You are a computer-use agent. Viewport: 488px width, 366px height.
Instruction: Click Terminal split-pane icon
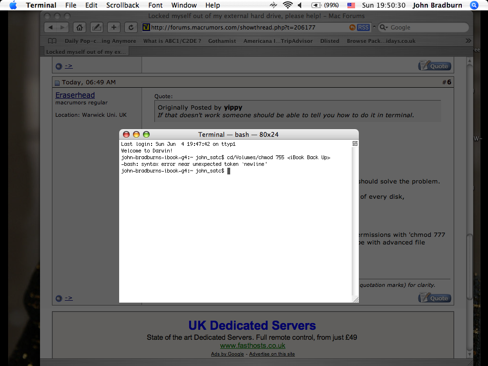point(355,143)
